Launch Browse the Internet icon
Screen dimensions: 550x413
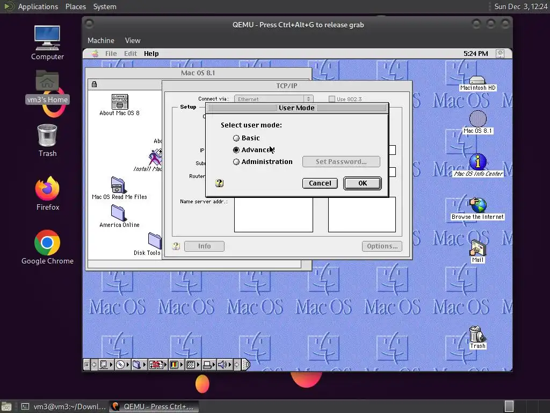(x=477, y=209)
